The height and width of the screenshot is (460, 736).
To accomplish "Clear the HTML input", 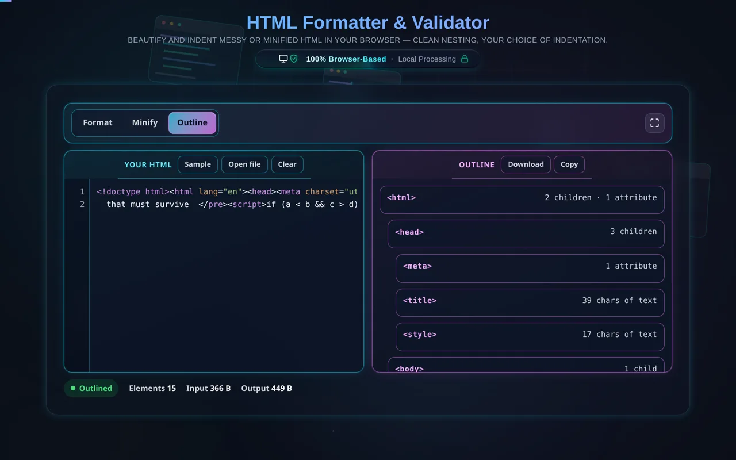I will click(x=287, y=164).
